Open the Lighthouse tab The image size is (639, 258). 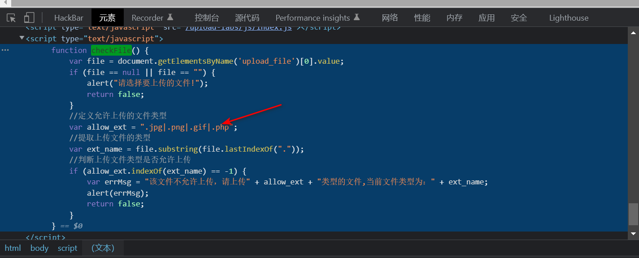569,18
